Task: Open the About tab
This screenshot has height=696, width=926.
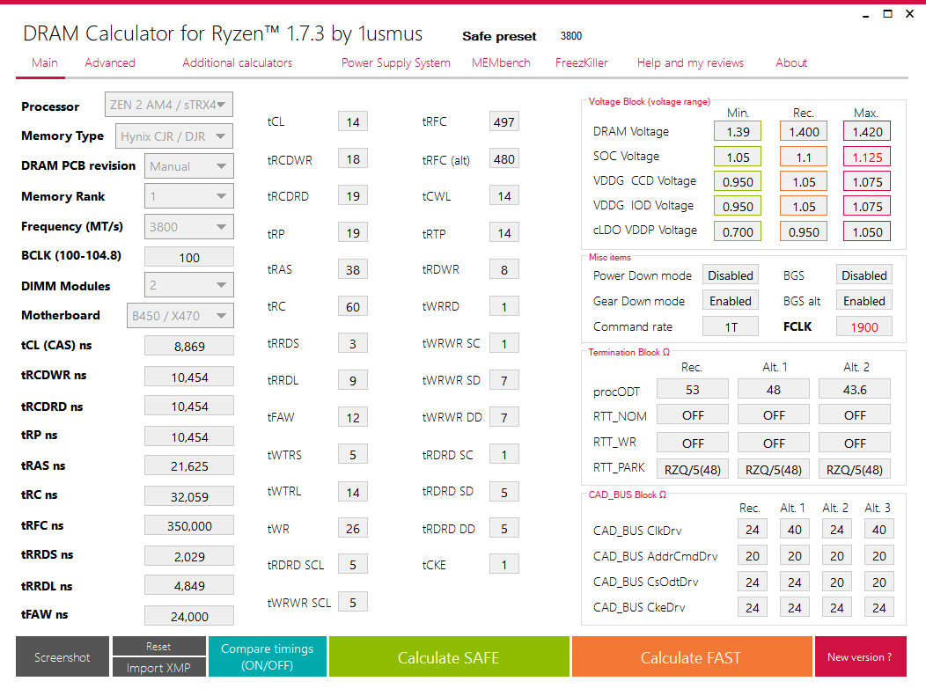Action: pos(790,62)
